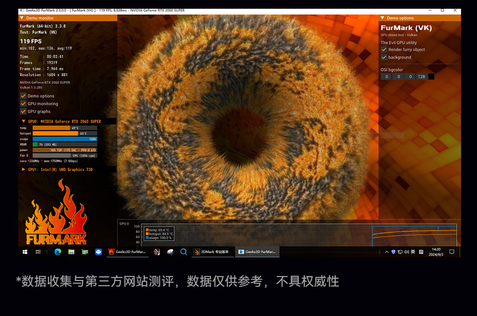Uncheck the background checkbox
Screen dimensions: 477x316
(x=384, y=57)
